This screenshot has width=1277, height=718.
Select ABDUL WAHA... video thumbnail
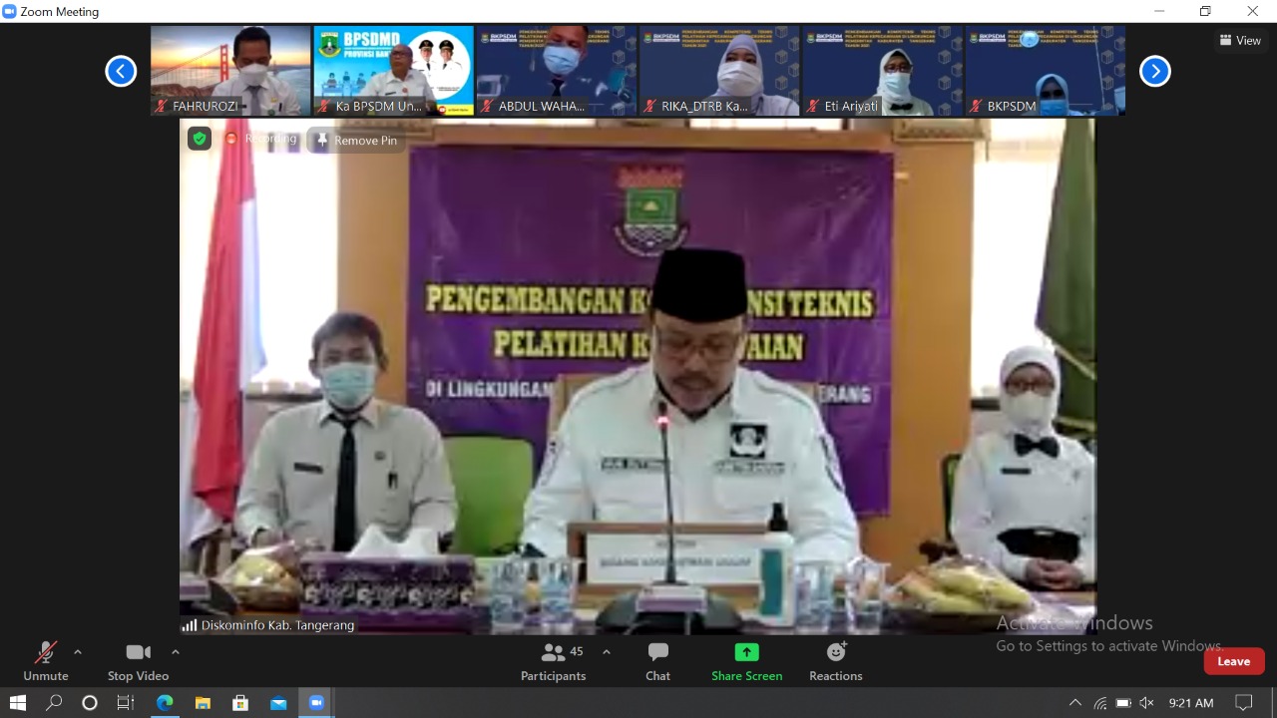(x=557, y=71)
